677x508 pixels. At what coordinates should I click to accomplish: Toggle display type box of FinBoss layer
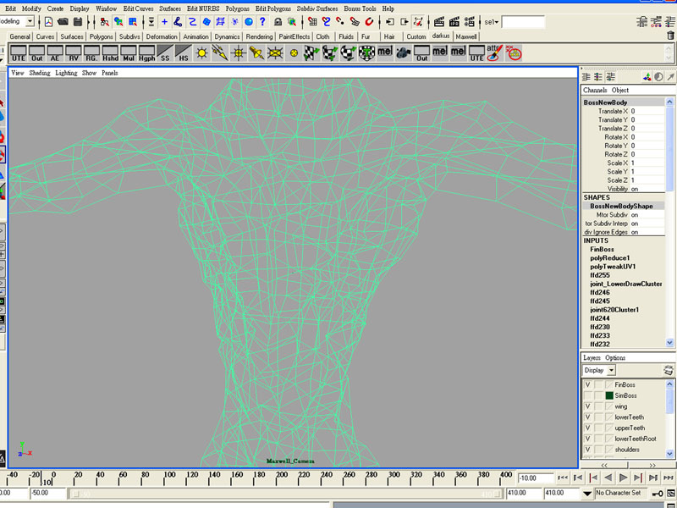[598, 384]
